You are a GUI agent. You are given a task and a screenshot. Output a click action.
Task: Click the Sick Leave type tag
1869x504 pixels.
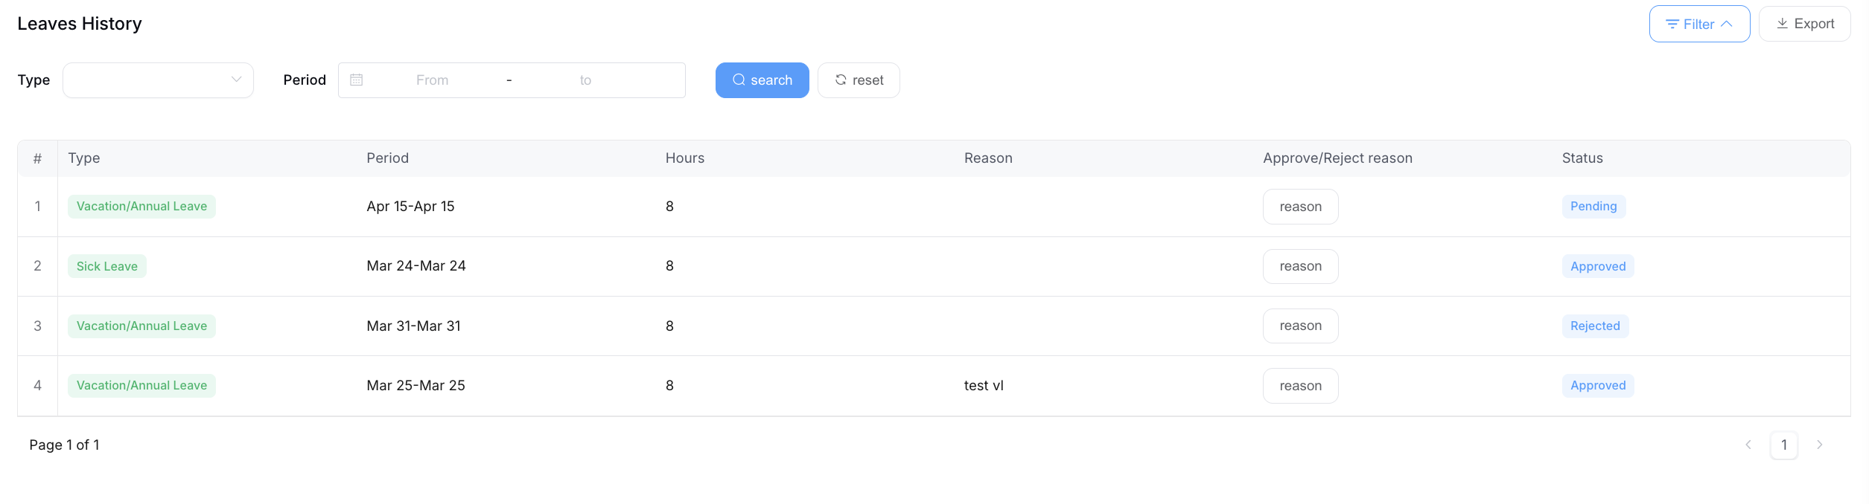pos(107,266)
